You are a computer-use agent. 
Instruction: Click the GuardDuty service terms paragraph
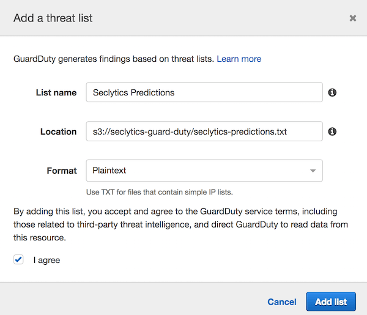tap(180, 224)
